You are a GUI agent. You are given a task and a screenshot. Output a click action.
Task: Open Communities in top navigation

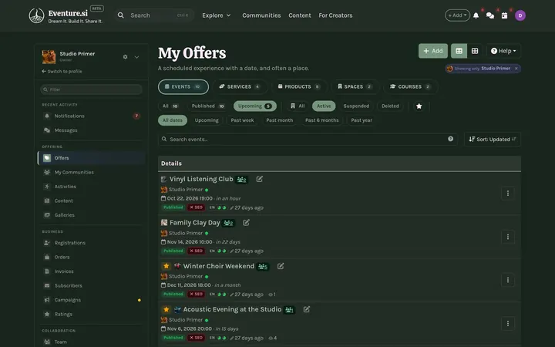click(261, 15)
